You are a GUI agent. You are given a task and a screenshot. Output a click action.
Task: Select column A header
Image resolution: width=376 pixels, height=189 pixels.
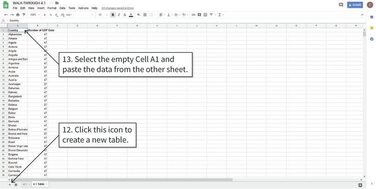click(x=18, y=26)
